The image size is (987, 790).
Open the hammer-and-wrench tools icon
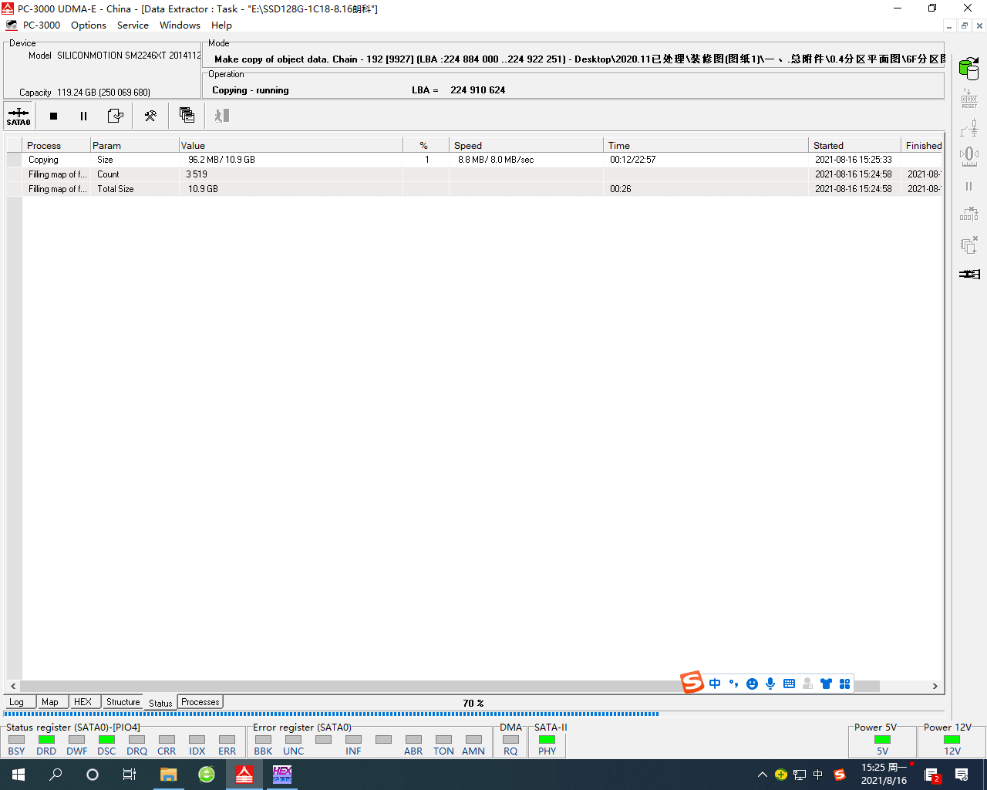tap(150, 116)
